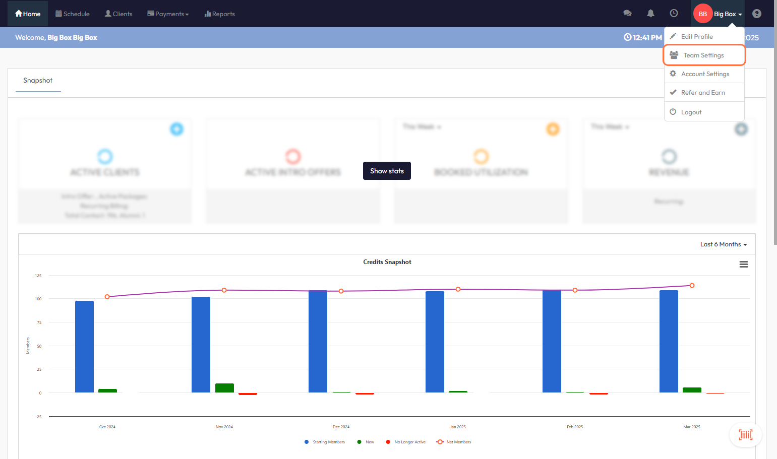Image resolution: width=777 pixels, height=459 pixels.
Task: Select Team Settings from the menu
Action: click(703, 55)
